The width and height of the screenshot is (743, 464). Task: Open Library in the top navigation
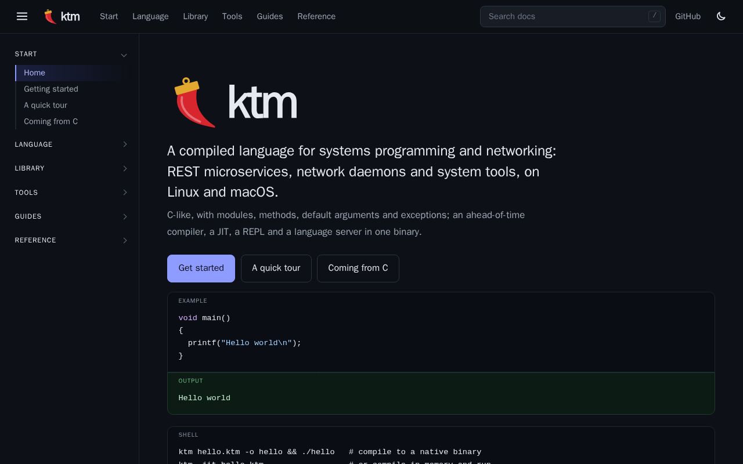coord(195,16)
